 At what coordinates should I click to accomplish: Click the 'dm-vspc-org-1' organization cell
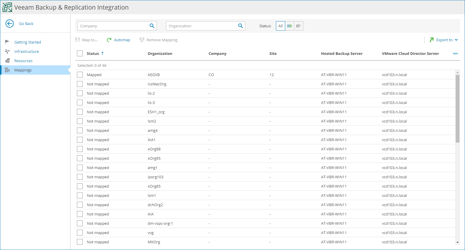(160, 223)
